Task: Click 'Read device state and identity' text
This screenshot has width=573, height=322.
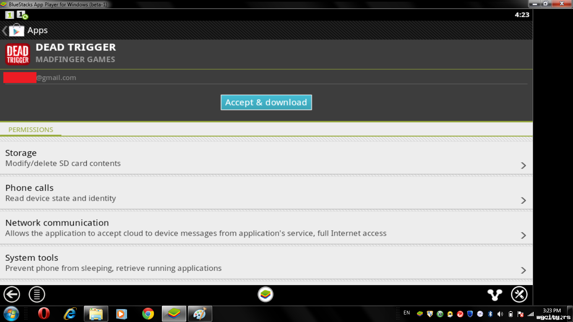Action: coord(60,198)
